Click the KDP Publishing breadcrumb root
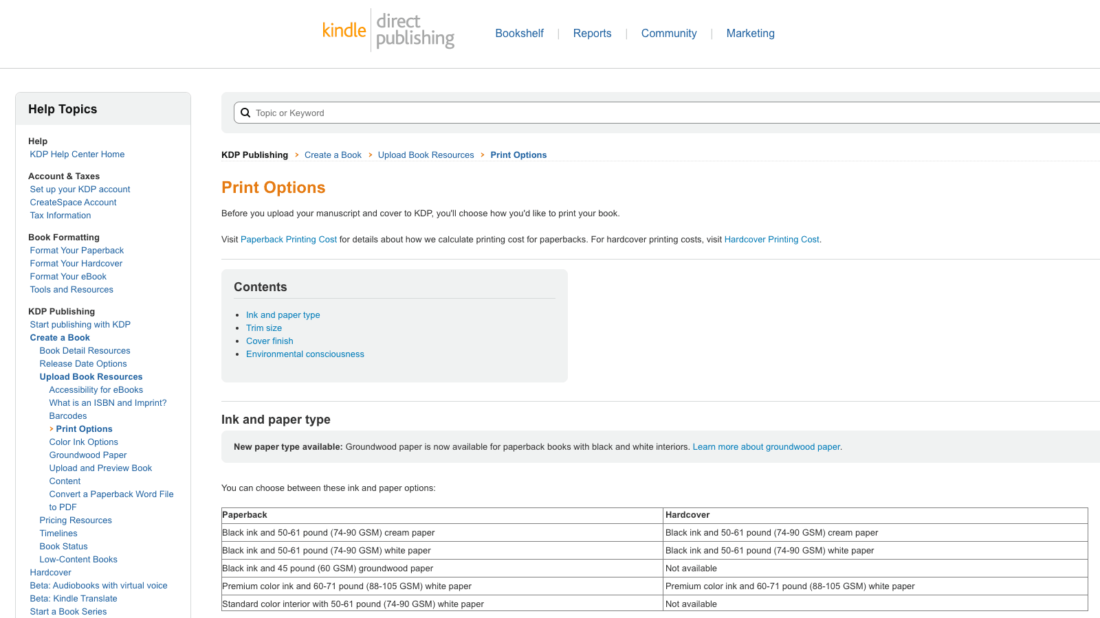1100x618 pixels. click(254, 155)
